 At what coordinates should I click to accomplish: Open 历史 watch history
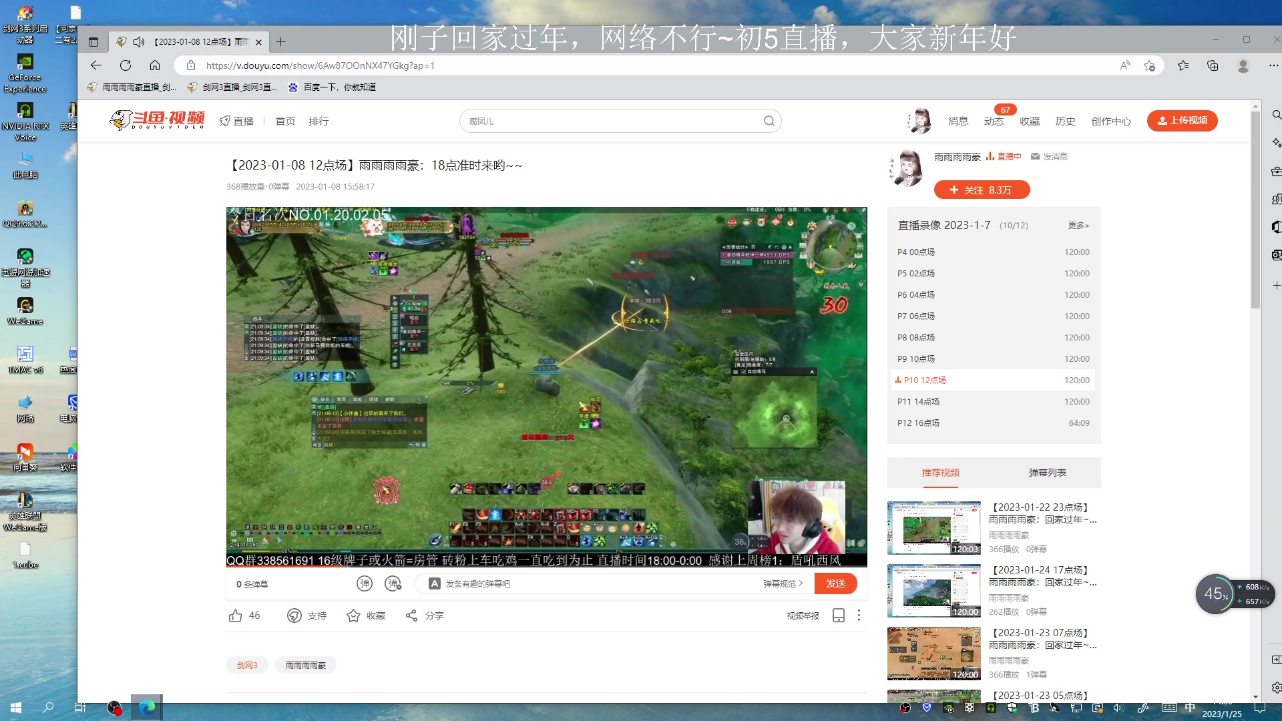coord(1065,121)
